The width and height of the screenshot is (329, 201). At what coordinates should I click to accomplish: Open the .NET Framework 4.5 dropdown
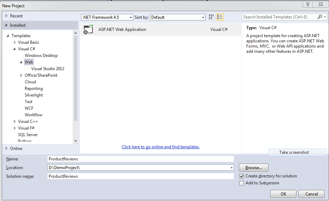(x=107, y=17)
